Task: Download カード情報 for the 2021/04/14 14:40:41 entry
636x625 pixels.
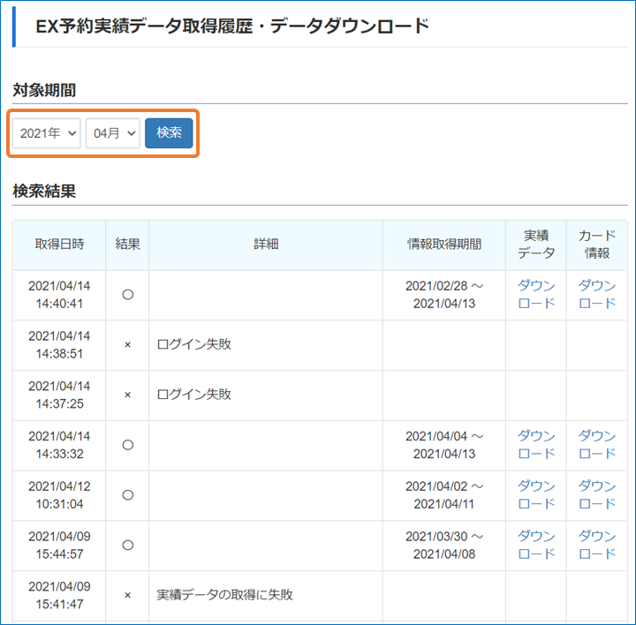Action: (x=597, y=295)
